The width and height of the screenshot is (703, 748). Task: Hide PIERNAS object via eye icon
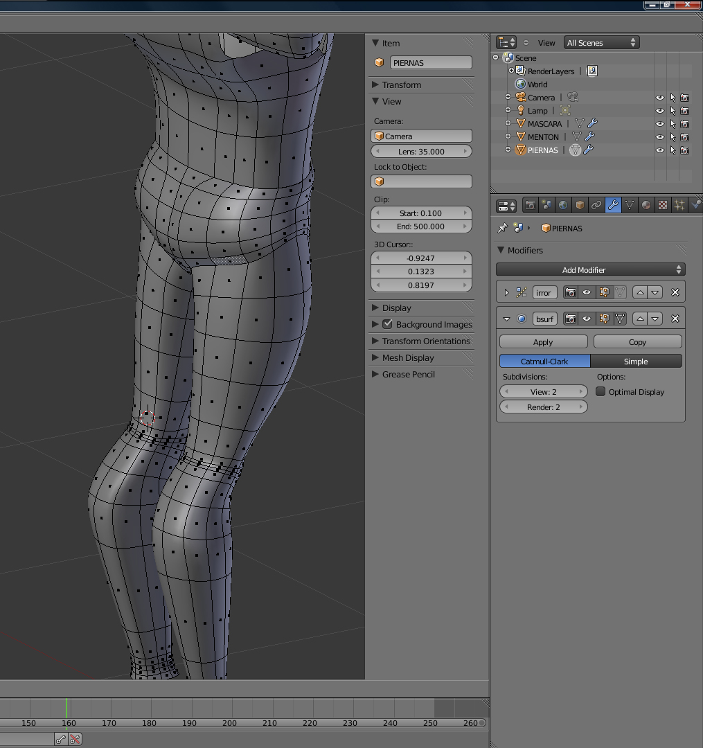[659, 150]
